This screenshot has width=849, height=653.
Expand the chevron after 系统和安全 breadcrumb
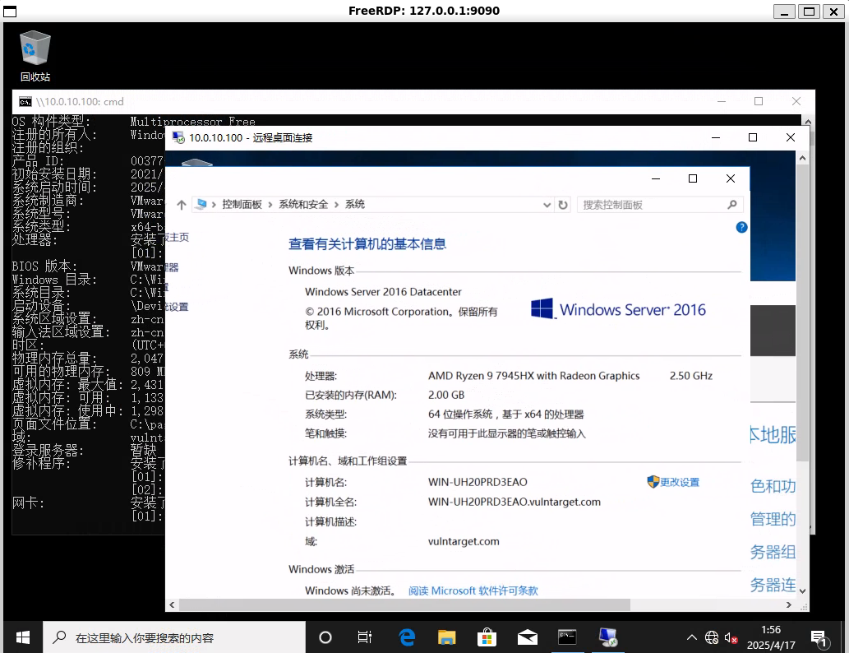click(x=336, y=205)
